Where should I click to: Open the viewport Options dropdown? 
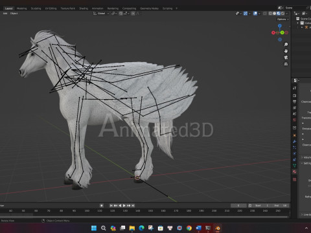tap(282, 19)
